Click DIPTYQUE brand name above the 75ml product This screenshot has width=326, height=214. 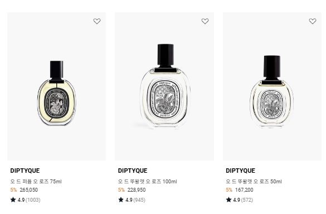[x=25, y=171]
